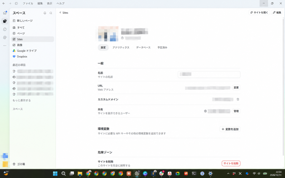Open the mentions @ icon in rail
285x178 pixels.
(x=5, y=38)
